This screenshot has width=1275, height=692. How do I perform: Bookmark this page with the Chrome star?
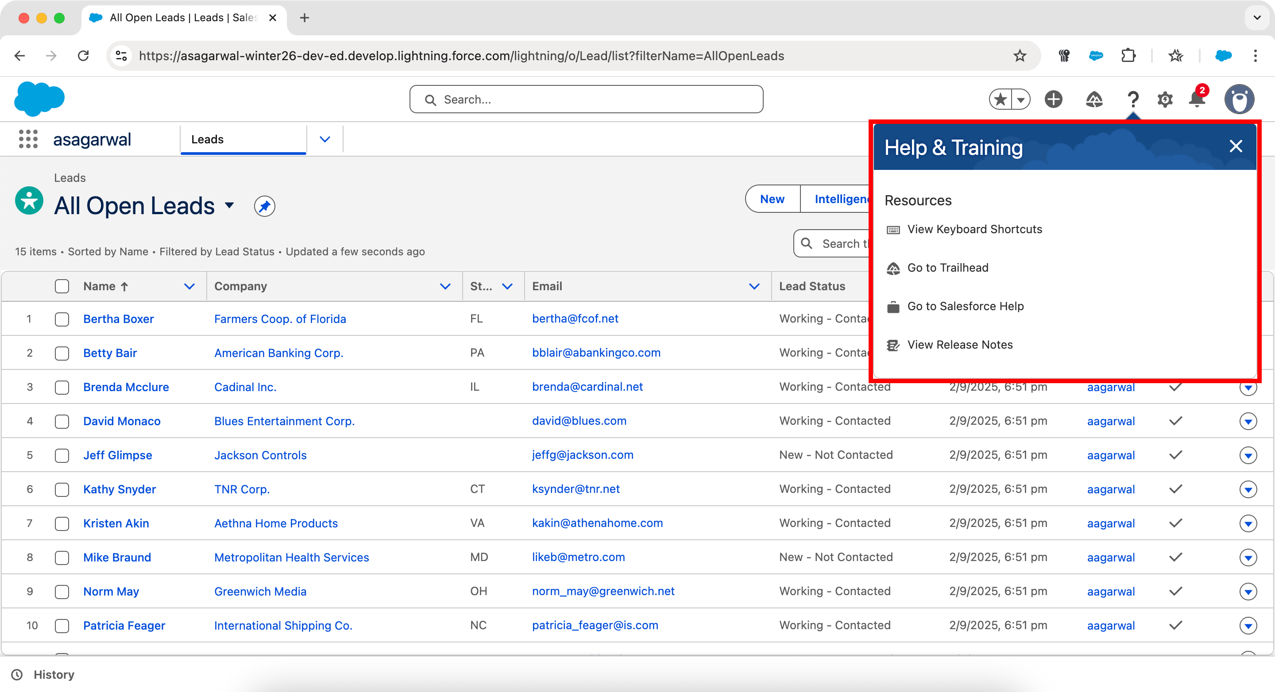(x=1020, y=56)
